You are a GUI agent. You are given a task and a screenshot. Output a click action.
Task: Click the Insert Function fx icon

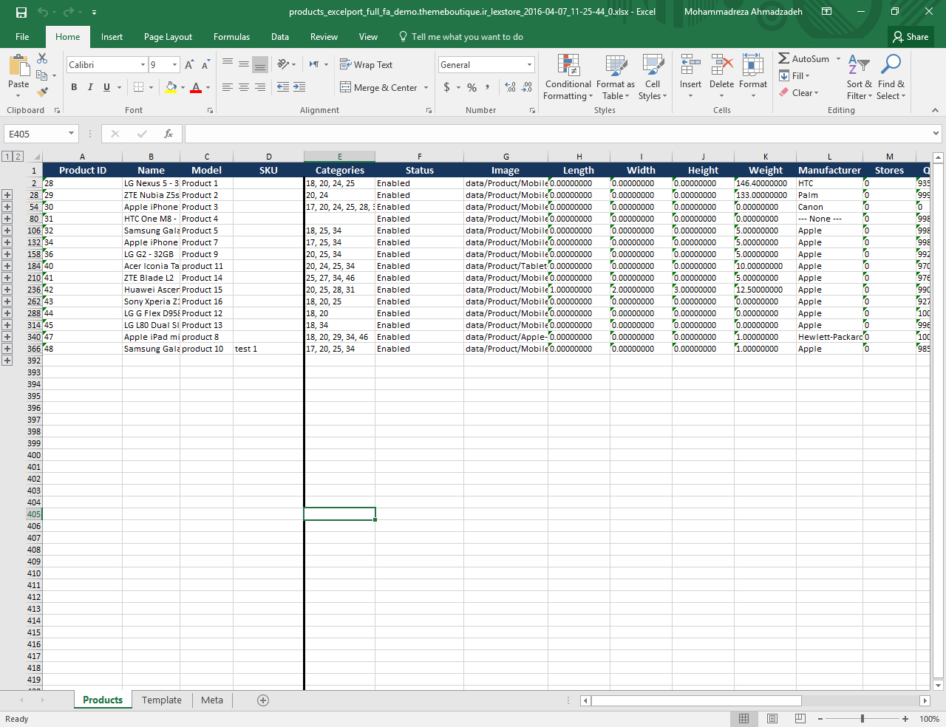click(169, 134)
